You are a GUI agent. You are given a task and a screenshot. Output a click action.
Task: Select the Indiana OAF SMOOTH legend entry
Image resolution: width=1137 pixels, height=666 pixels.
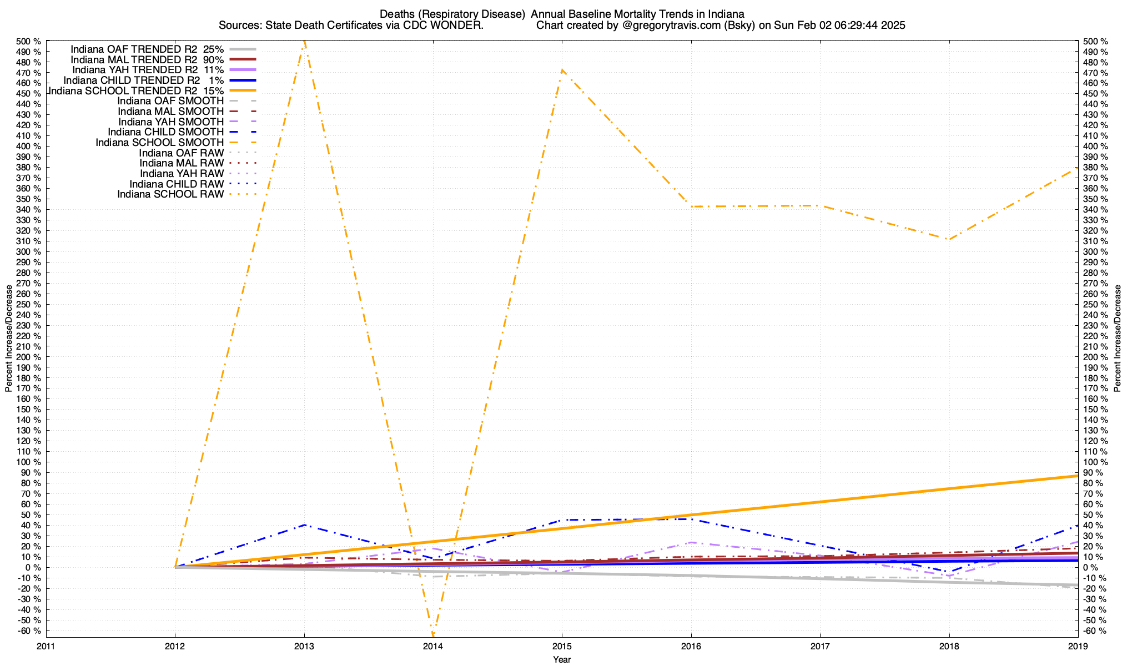click(x=170, y=101)
